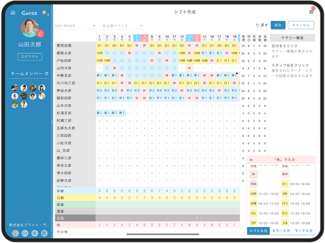Open the hamburger menu at top right
This screenshot has height=243, width=325.
(x=311, y=12)
